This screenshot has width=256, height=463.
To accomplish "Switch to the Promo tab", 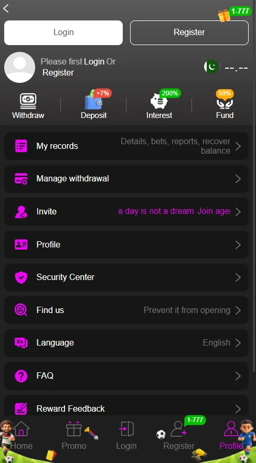I will click(x=74, y=436).
